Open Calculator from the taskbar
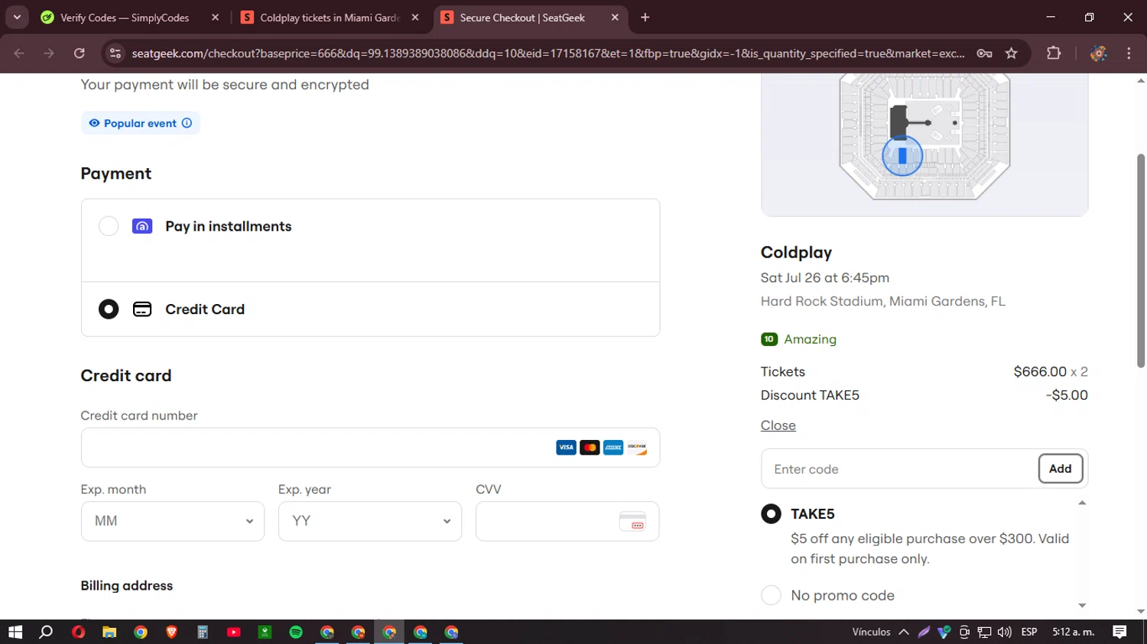Viewport: 1147px width, 644px height. point(203,632)
